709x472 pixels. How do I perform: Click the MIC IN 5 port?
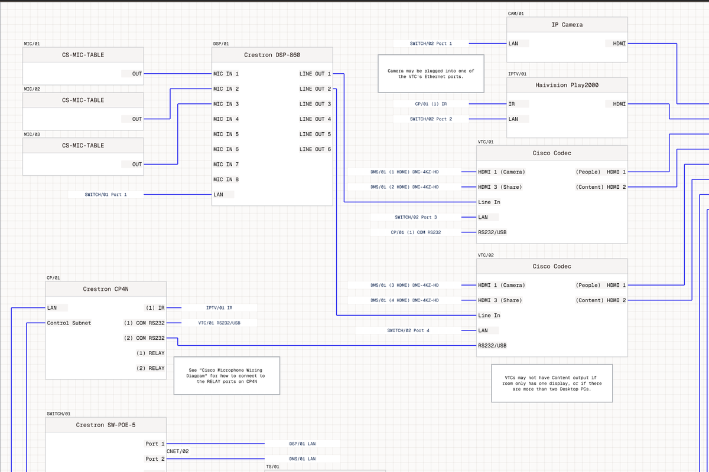(226, 135)
